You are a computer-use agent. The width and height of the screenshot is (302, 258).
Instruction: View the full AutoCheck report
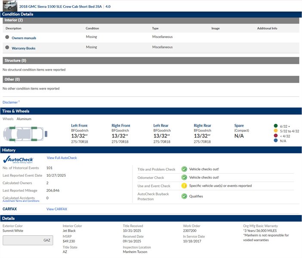[62, 158]
